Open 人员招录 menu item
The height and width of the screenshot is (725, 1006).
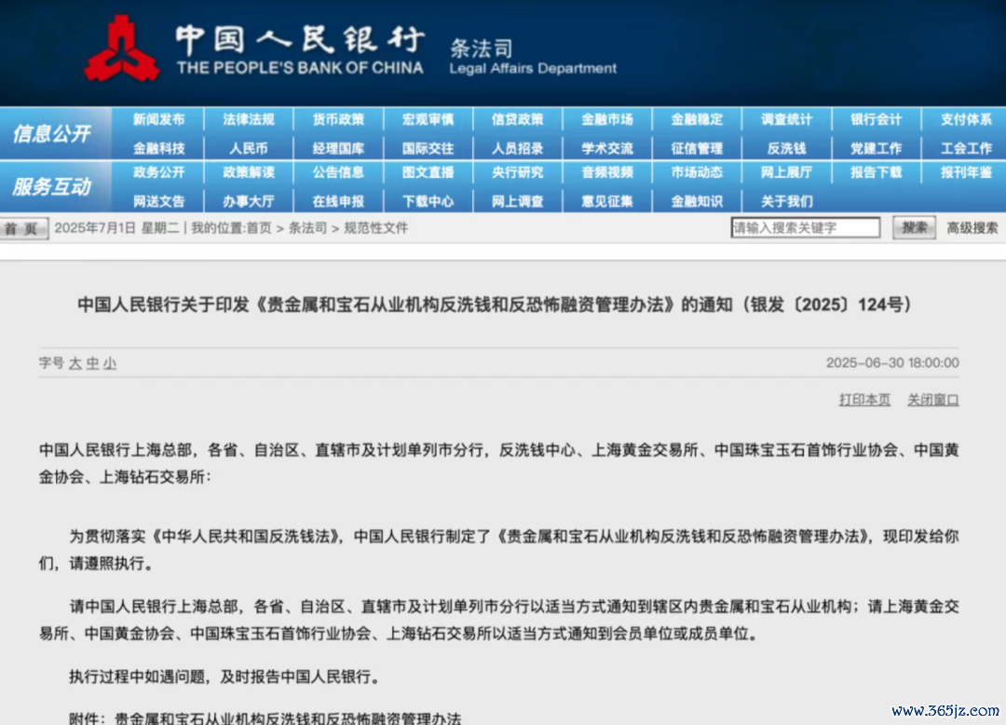517,149
